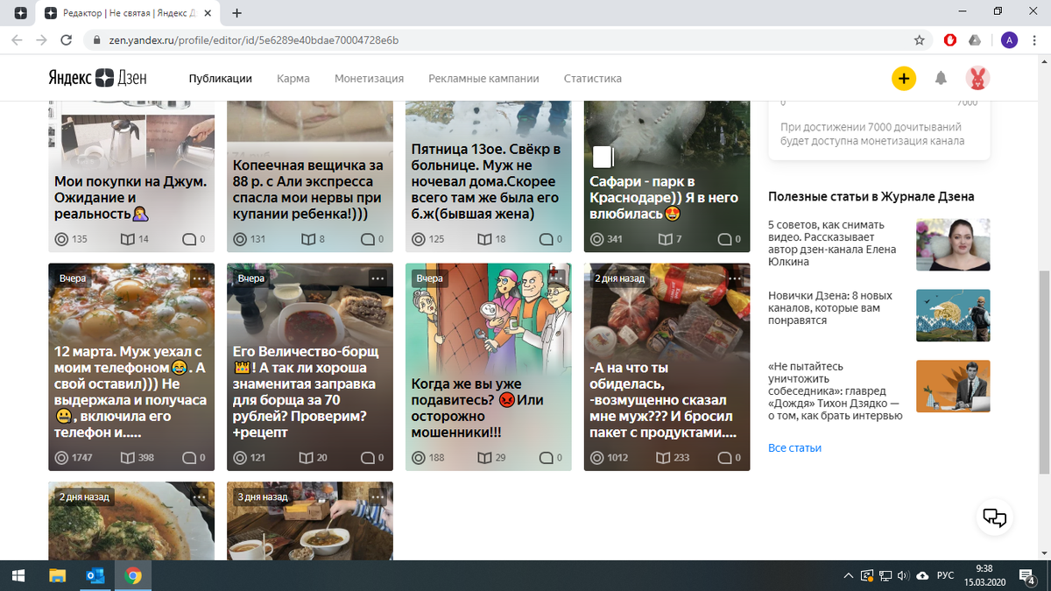Open the Карма tab

pyautogui.click(x=293, y=78)
